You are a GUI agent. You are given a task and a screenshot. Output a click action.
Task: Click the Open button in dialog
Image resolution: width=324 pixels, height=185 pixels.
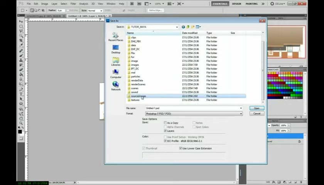pyautogui.click(x=256, y=108)
